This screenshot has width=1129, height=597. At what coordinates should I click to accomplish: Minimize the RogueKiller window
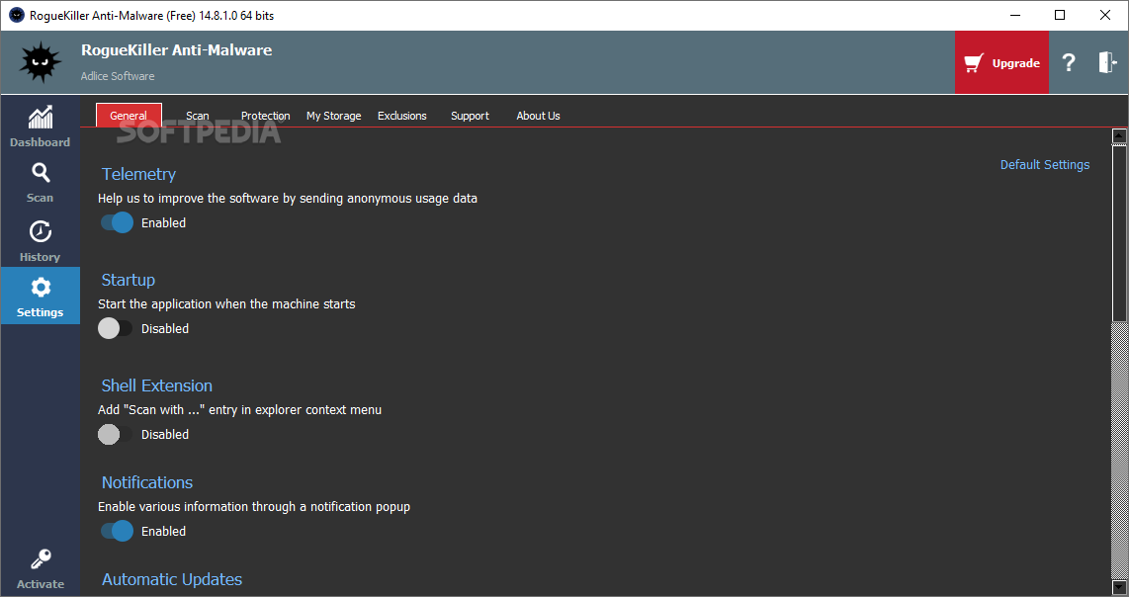coord(1015,15)
